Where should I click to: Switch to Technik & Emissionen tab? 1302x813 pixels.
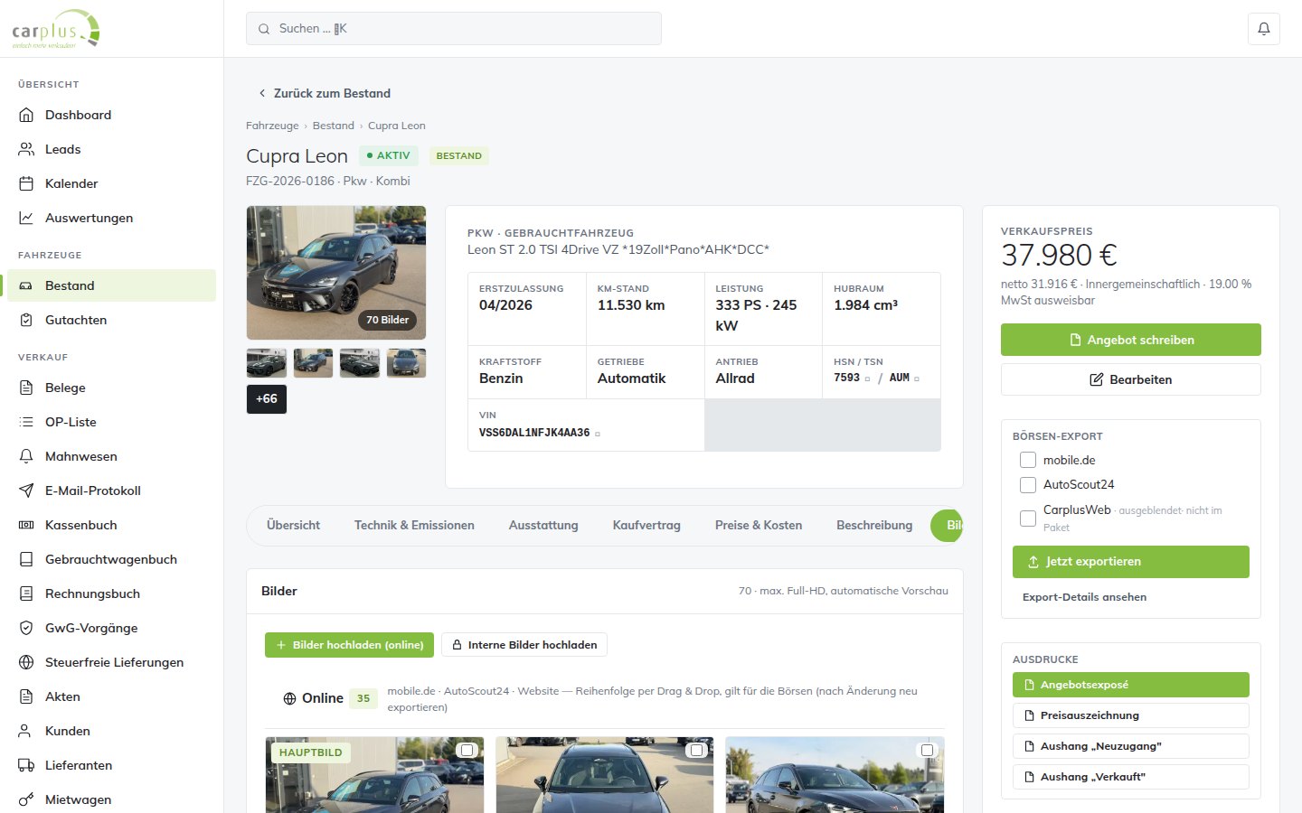coord(414,525)
